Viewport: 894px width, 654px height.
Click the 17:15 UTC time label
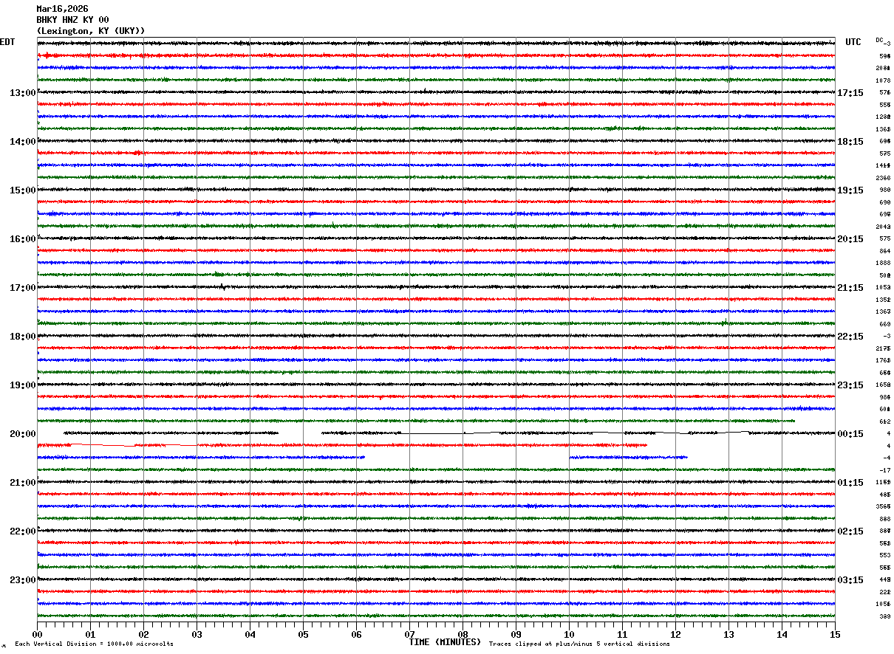[850, 93]
